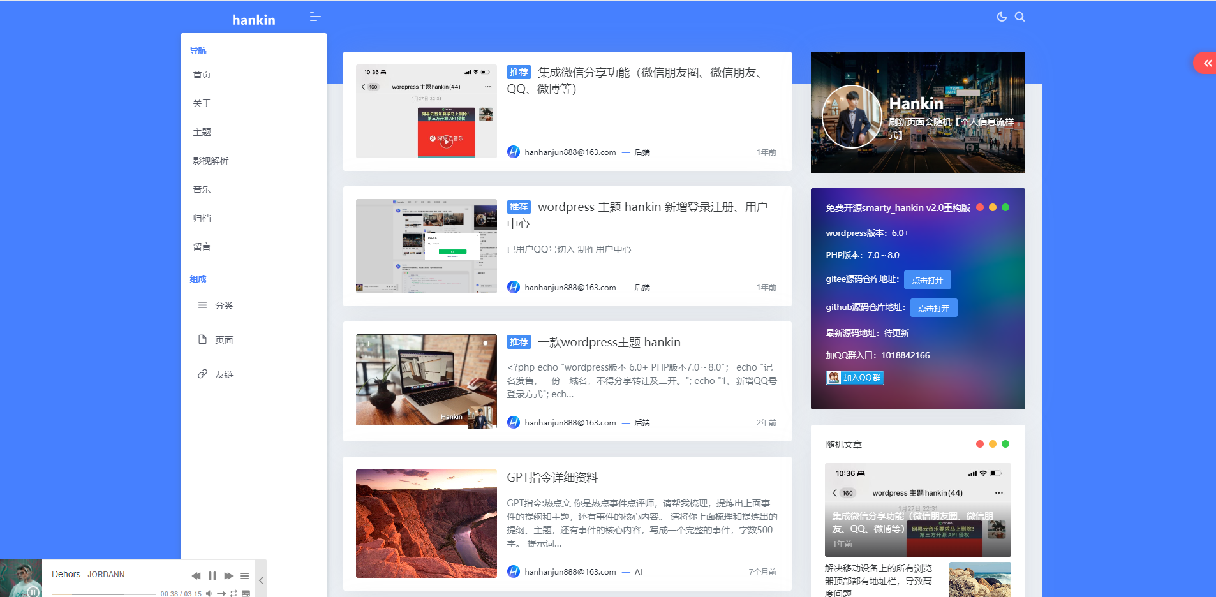The image size is (1216, 597).
Task: Open the post 一款wordpress主题 hankin
Action: [x=609, y=343]
